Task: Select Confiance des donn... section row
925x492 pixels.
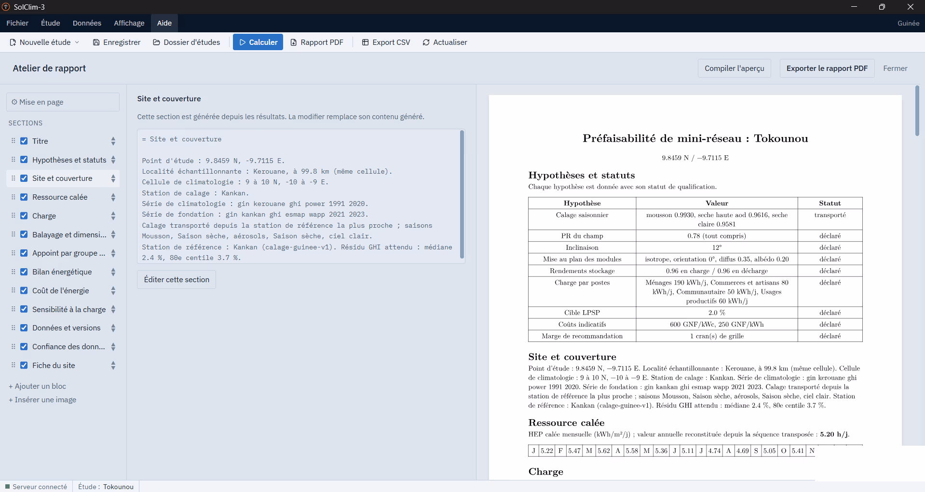Action: click(x=63, y=347)
